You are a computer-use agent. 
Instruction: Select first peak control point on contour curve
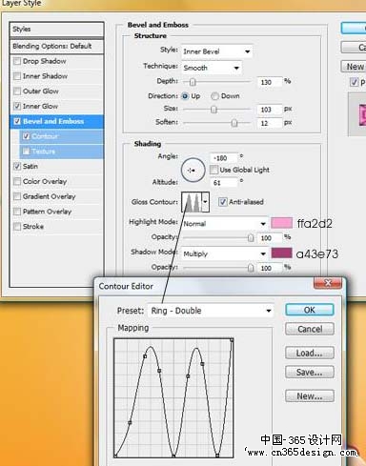[x=145, y=356]
